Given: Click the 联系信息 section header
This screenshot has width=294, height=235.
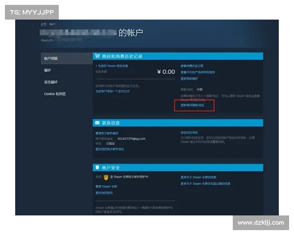Looking at the screenshot, I should coord(178,123).
